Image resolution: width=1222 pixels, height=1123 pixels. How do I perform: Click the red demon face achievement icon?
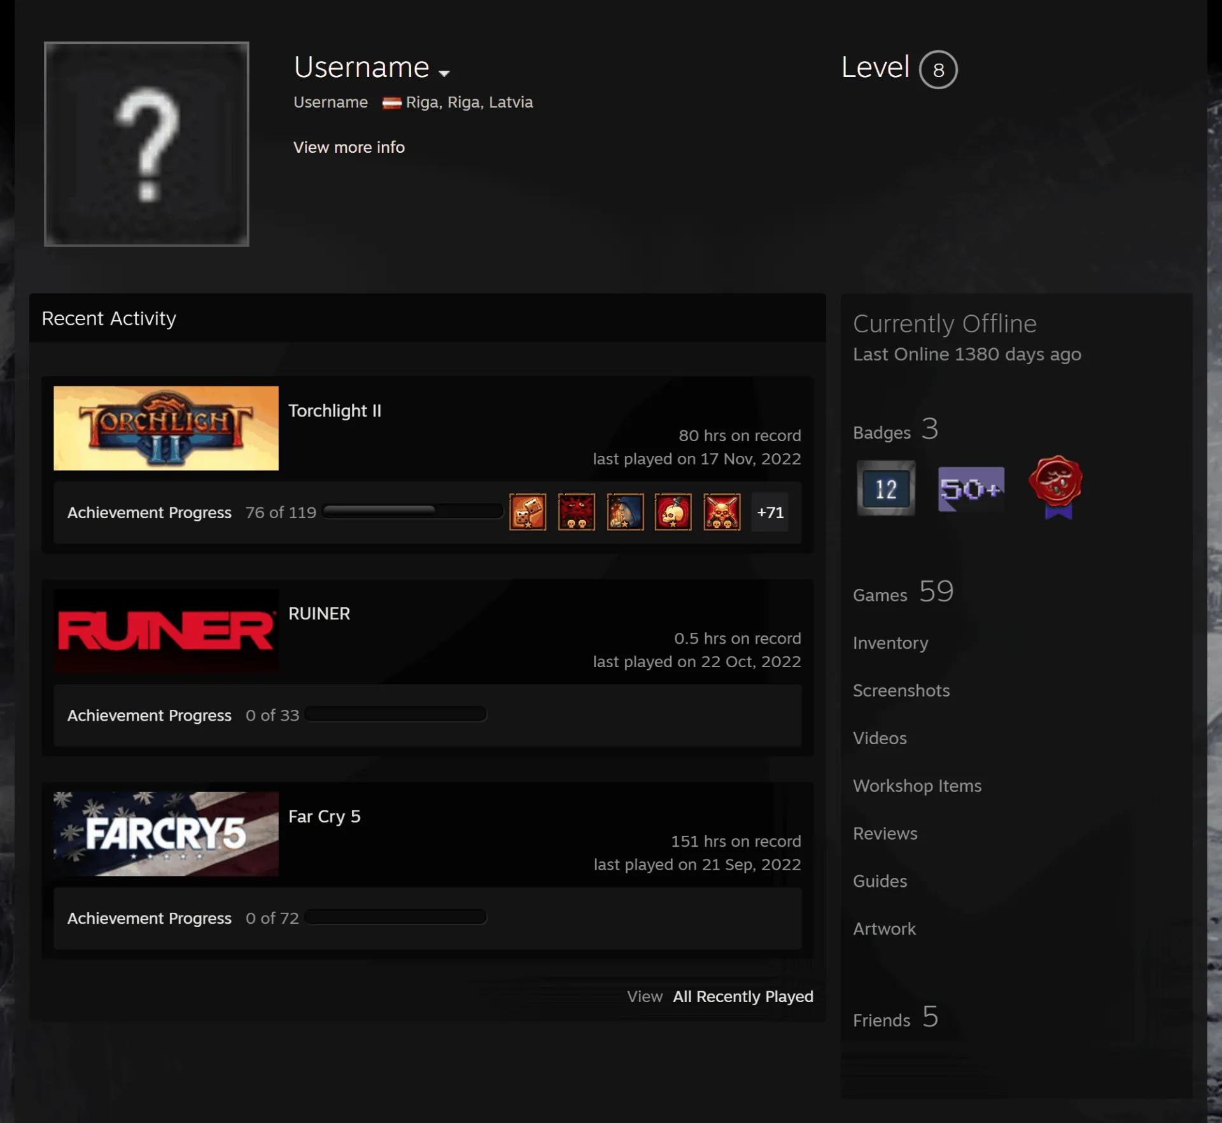point(577,512)
